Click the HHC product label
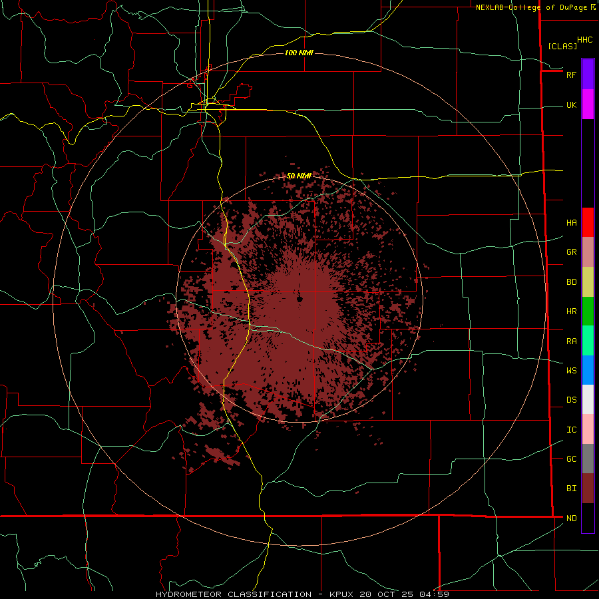Screen dimensions: 599x599 coord(584,40)
